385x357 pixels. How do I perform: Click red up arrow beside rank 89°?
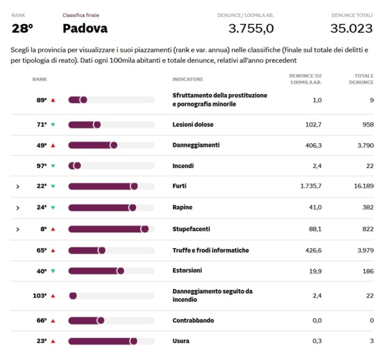click(53, 100)
